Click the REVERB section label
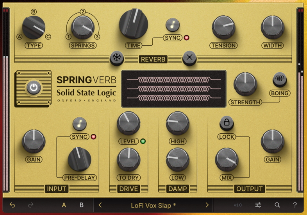The height and width of the screenshot is (215, 307). (x=153, y=59)
